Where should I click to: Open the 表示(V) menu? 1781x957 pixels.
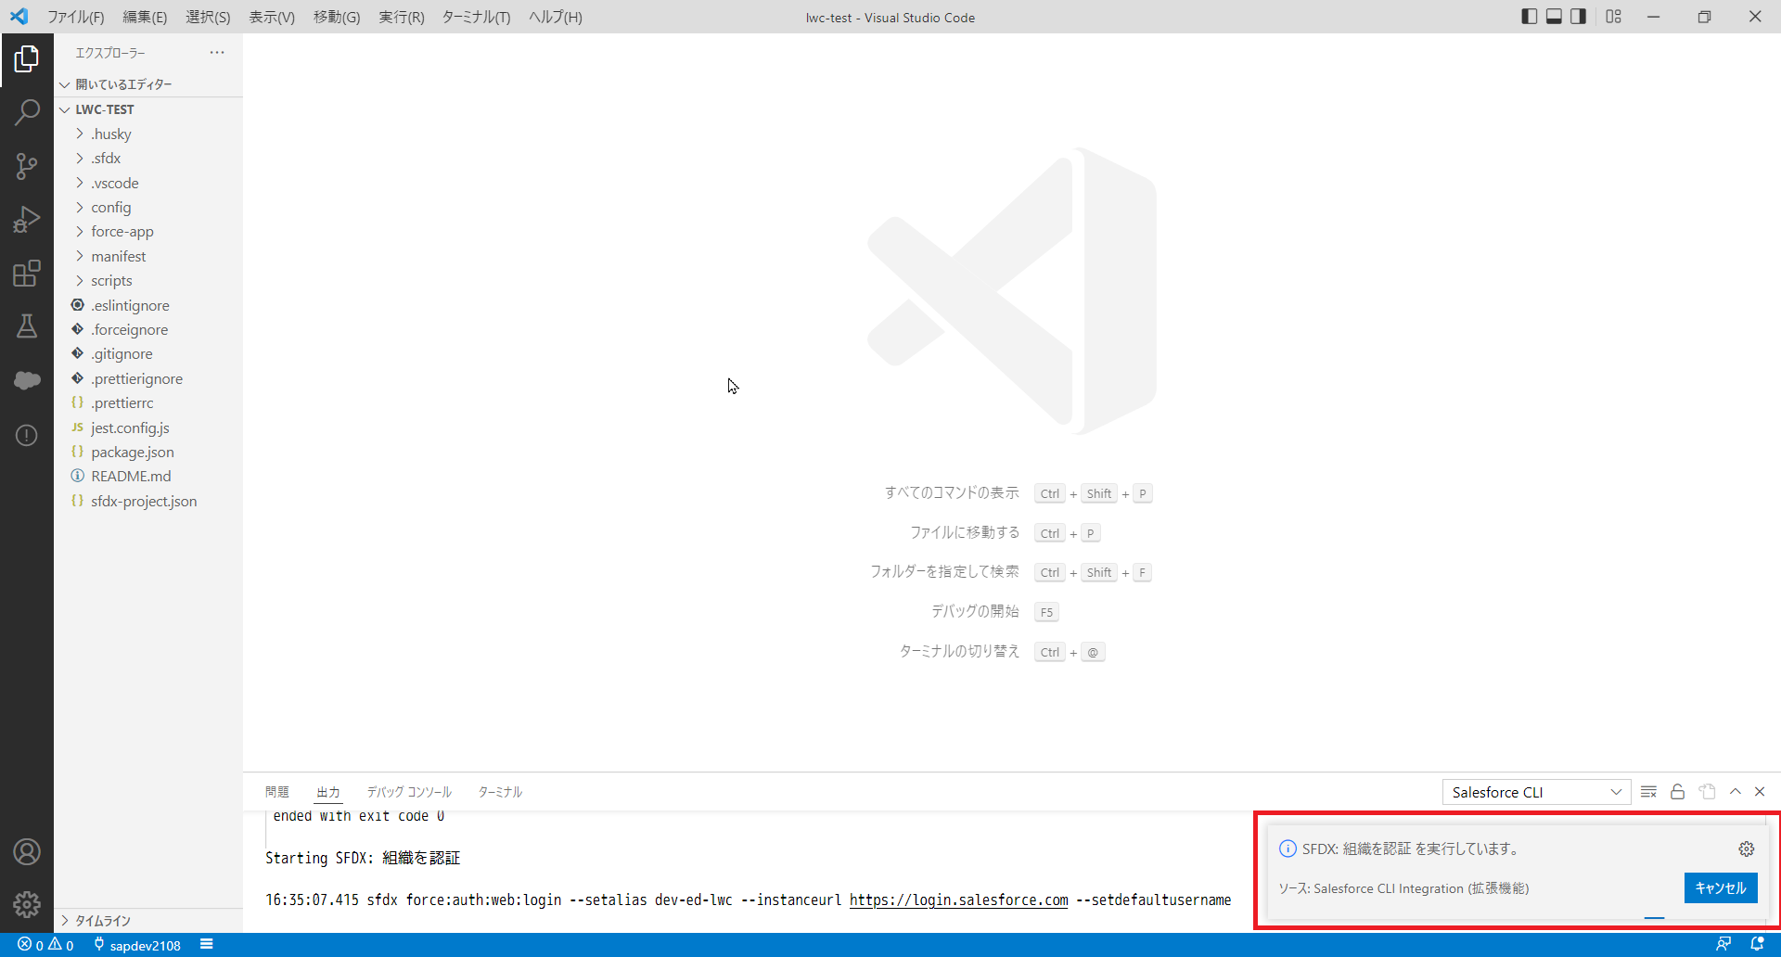coord(272,17)
